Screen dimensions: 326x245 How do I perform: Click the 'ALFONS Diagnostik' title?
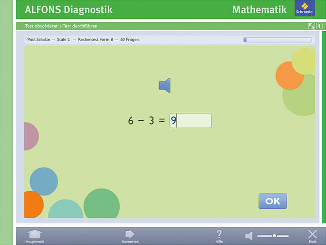click(x=69, y=9)
